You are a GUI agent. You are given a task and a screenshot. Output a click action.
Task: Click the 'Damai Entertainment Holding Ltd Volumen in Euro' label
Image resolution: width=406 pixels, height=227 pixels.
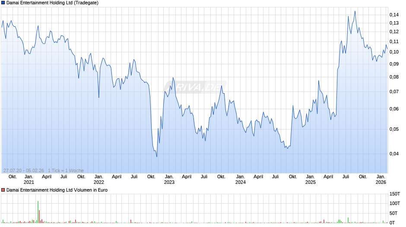click(57, 190)
